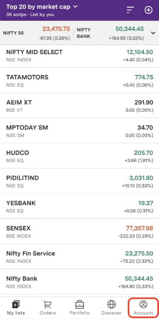
Task: Tap the add scrip plus icon
Action: 148,10
